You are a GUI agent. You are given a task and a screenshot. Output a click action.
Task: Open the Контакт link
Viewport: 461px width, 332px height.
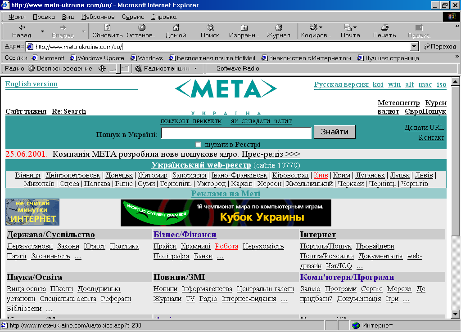(431, 137)
